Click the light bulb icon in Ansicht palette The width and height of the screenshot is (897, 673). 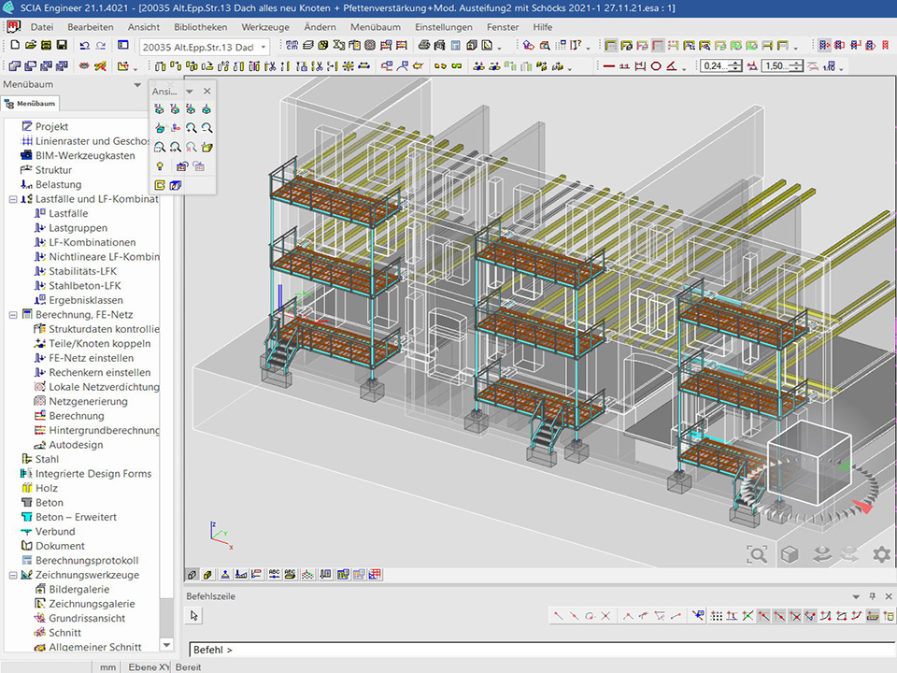[x=160, y=166]
